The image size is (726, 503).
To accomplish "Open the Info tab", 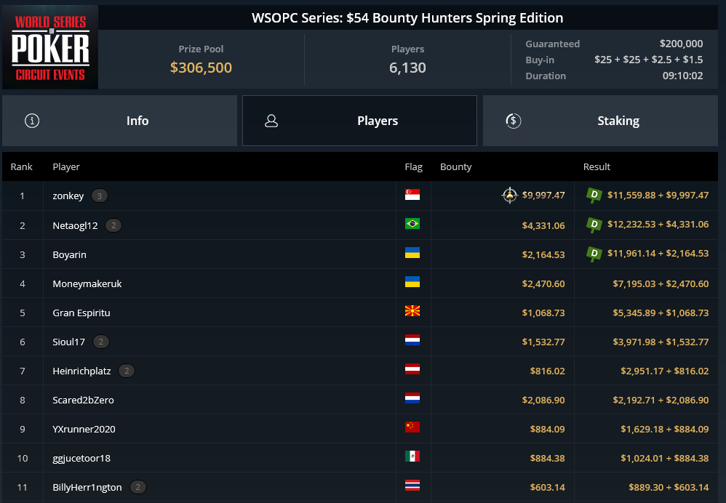I will 119,121.
